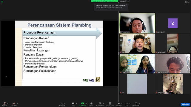Open the View layout control in top-right corner
This screenshot has width=191, height=107.
(x=187, y=2)
